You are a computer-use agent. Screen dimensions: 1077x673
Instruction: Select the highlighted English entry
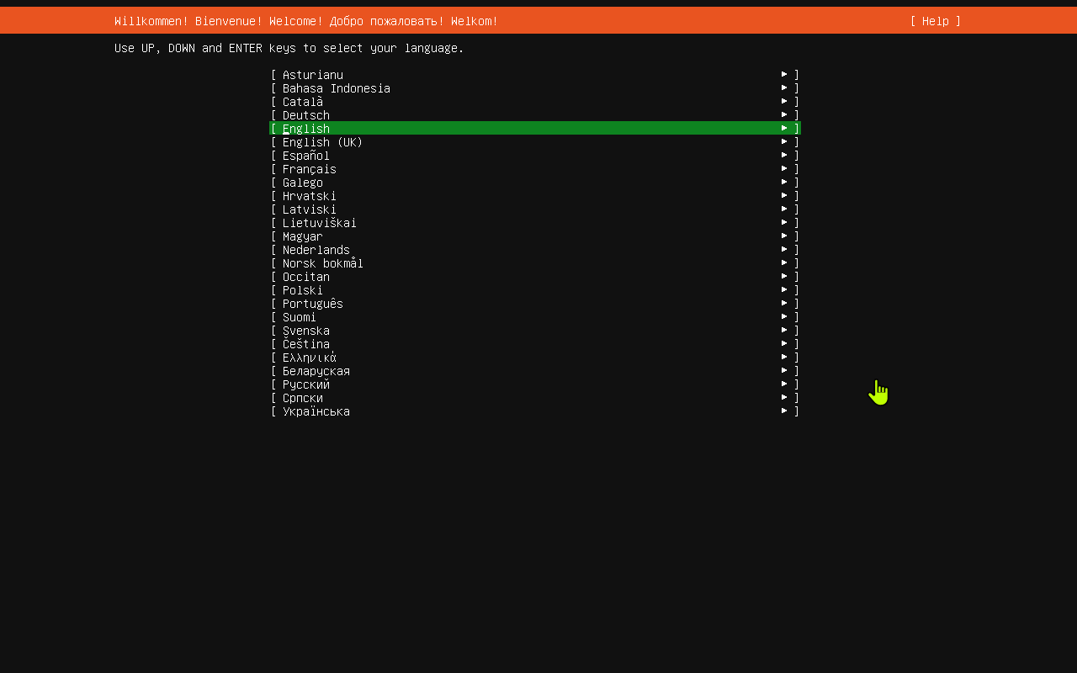[535, 128]
